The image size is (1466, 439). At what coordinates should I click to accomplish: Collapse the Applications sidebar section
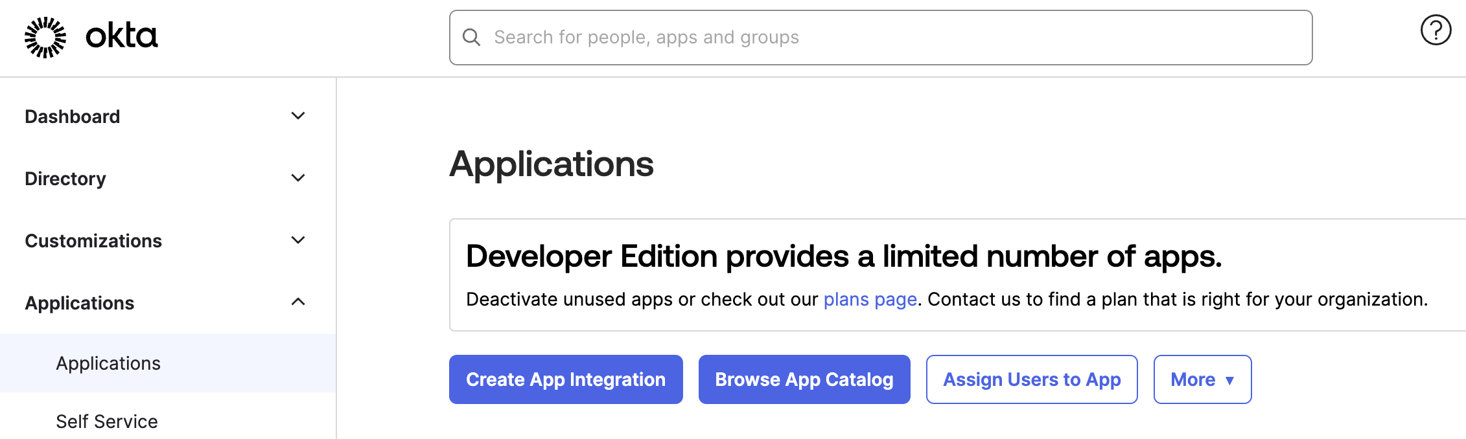[x=297, y=300]
